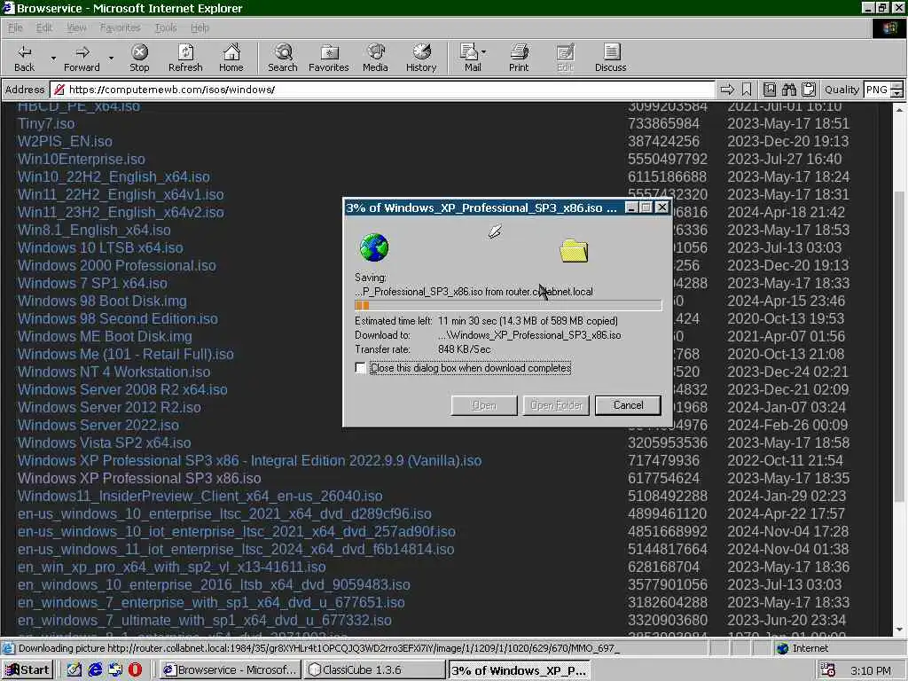Open the Tools menu
This screenshot has height=681, width=908.
pos(166,27)
